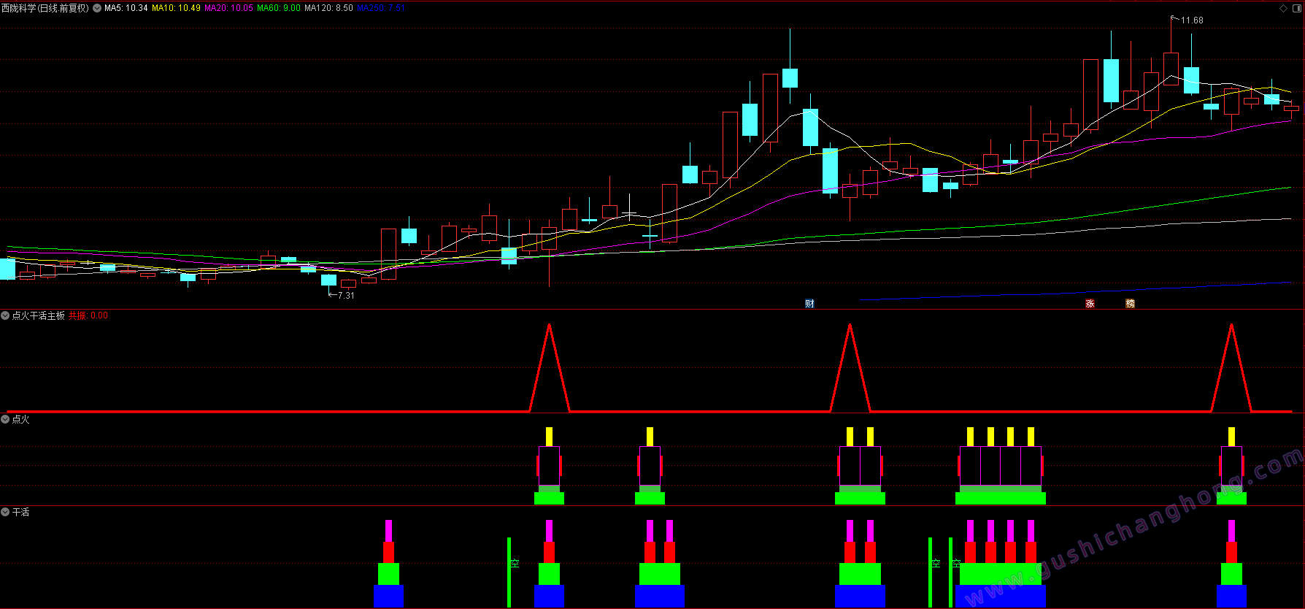
Task: Click the square icon at top-right corner
Action: tap(1296, 8)
